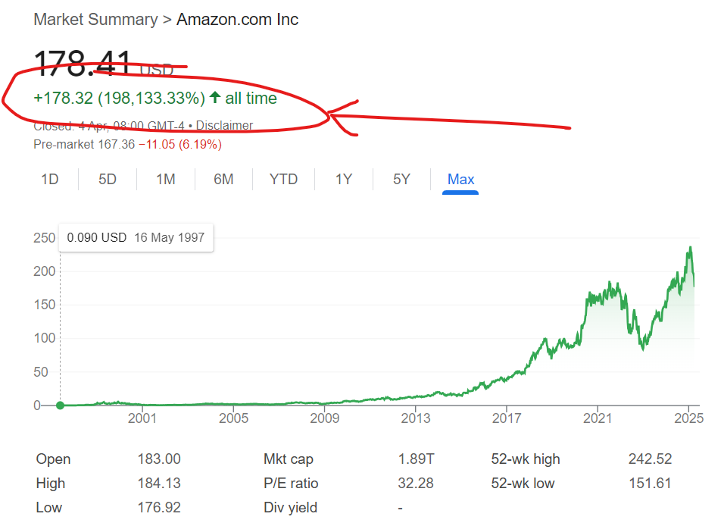Click the P/E ratio label
Viewport: 724px width, 523px height.
tap(291, 484)
